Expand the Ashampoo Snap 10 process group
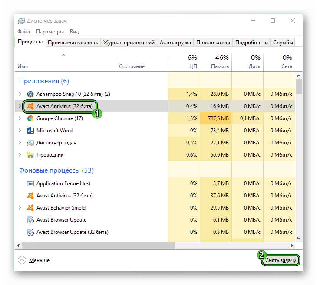 click(20, 94)
